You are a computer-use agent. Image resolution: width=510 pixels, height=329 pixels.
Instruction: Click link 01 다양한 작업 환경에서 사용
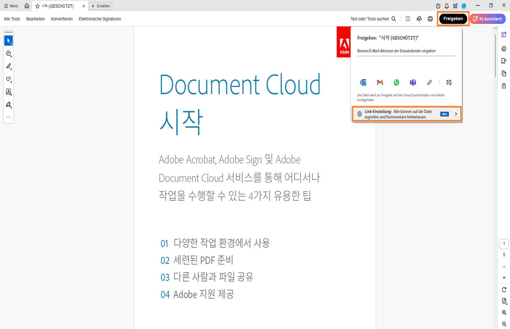pyautogui.click(x=215, y=243)
